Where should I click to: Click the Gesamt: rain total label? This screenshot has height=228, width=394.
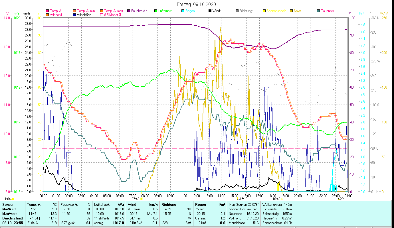201,218
